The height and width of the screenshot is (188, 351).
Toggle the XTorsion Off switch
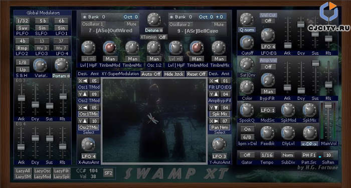163,37
